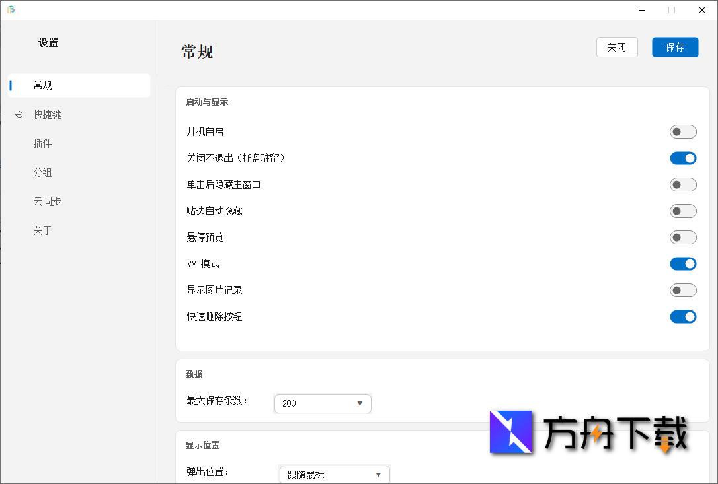Select the highlighted 常规 sidebar entry
718x484 pixels.
coord(42,85)
